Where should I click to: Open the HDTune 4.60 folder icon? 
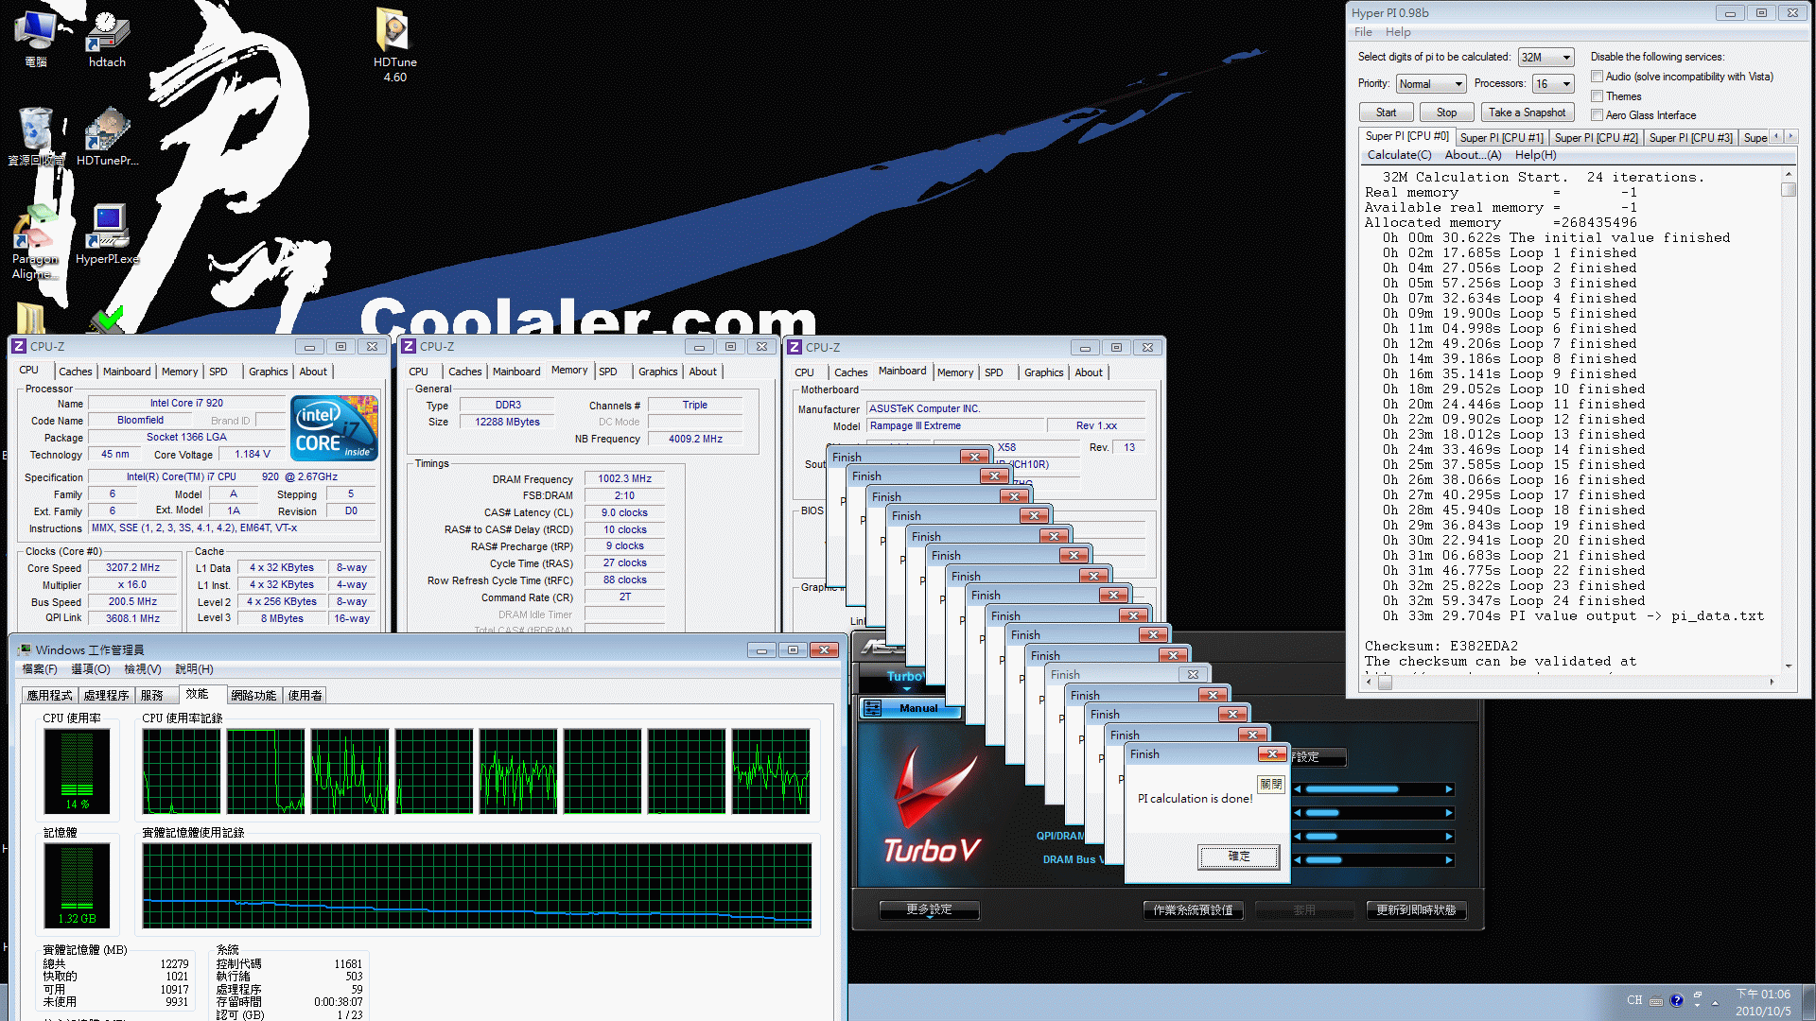(394, 45)
